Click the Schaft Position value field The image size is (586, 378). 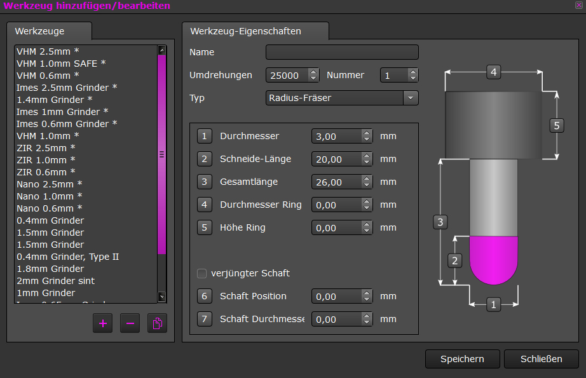(337, 296)
